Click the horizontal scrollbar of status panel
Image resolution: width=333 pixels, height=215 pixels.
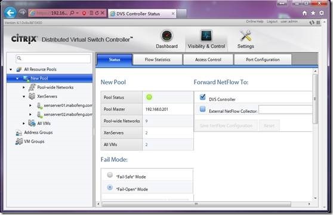coord(196,204)
